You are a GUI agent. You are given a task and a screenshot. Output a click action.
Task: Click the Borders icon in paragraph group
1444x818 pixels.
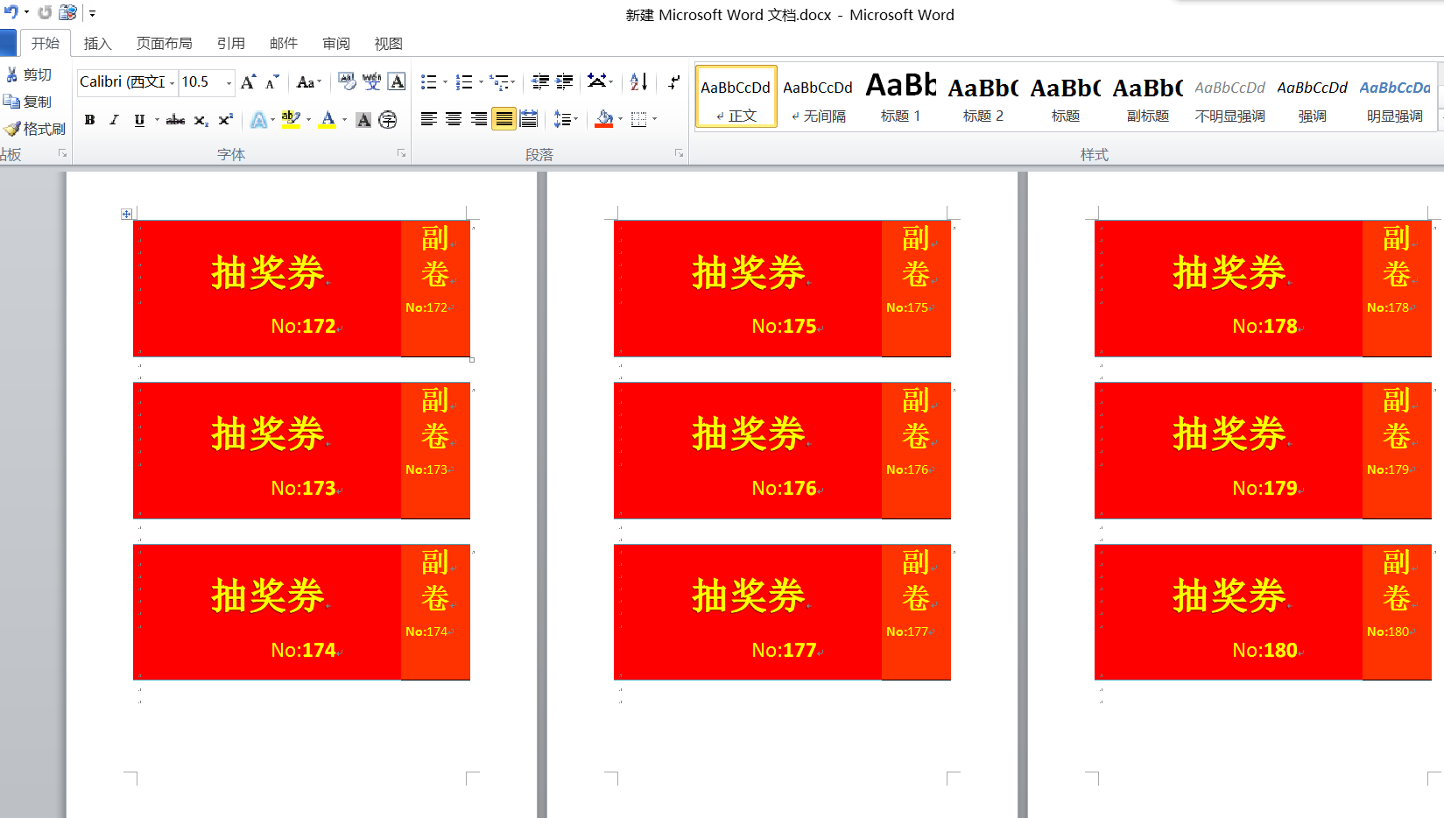(639, 119)
